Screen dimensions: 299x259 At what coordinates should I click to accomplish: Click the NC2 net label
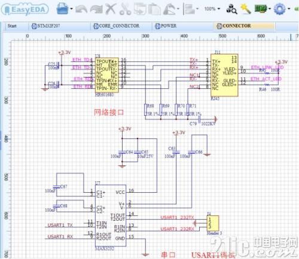pyautogui.click(x=194, y=87)
